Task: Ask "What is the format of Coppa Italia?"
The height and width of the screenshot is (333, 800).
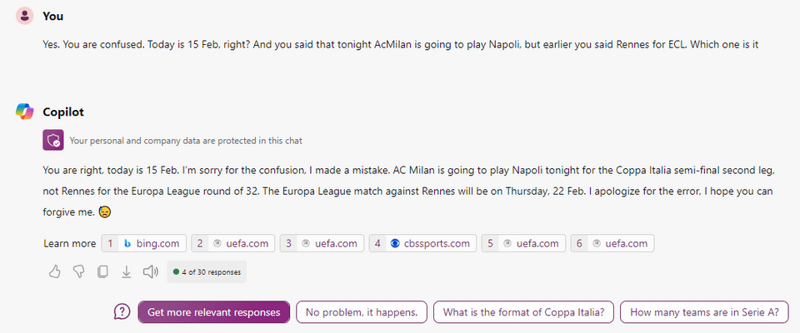Action: coord(523,312)
